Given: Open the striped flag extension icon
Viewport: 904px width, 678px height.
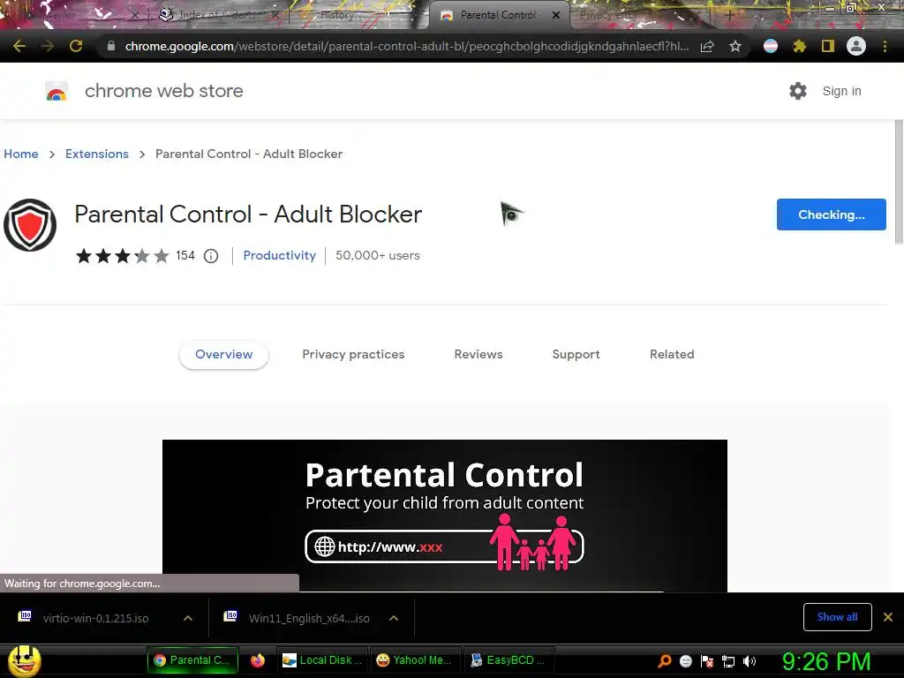Looking at the screenshot, I should coord(770,46).
